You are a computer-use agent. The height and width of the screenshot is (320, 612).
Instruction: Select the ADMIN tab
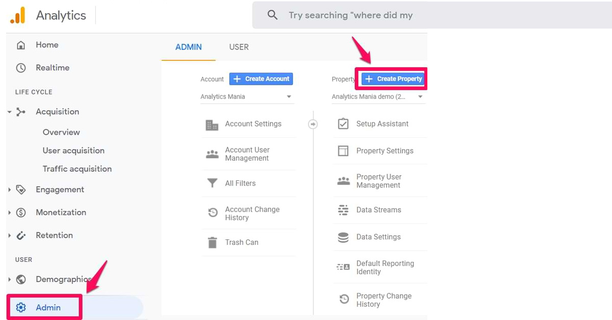pos(188,47)
